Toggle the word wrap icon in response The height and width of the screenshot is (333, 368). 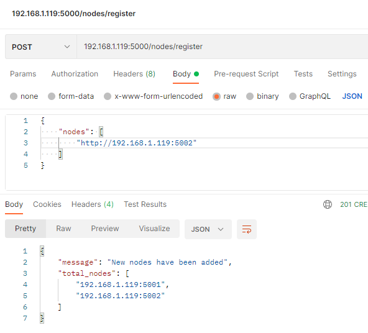[x=247, y=229]
